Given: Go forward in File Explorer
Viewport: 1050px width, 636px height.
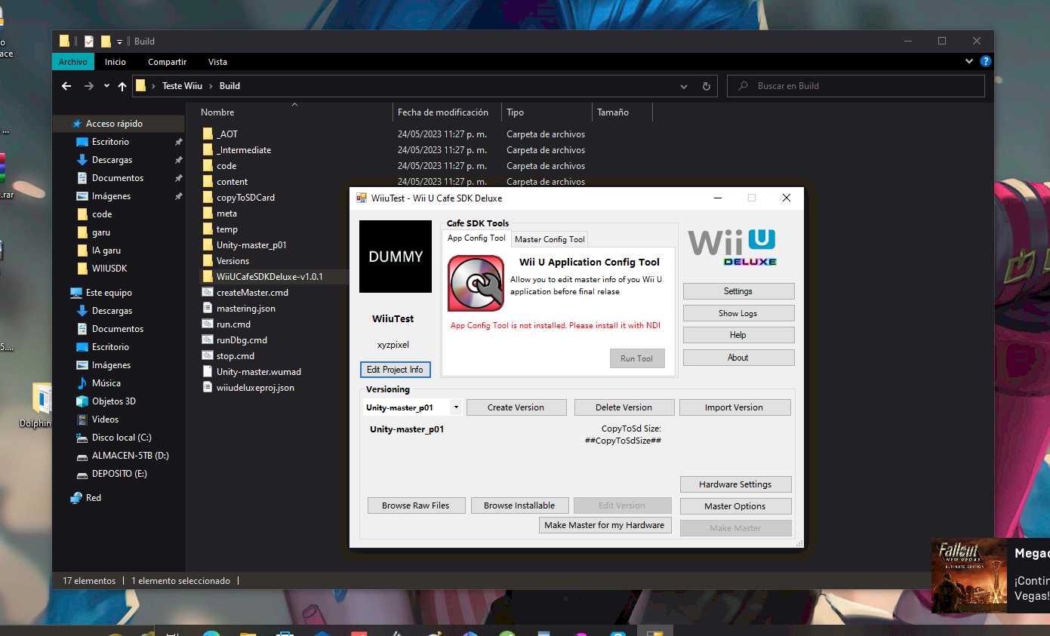Looking at the screenshot, I should click(x=89, y=86).
